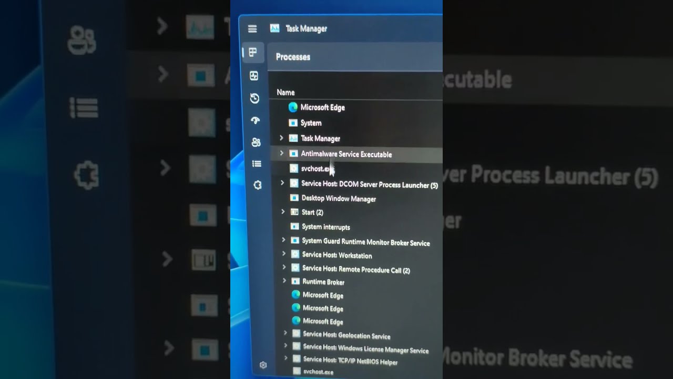Screen dimensions: 673x379
Task: Click the Geolocation Service gear icon
Action: [297, 334]
